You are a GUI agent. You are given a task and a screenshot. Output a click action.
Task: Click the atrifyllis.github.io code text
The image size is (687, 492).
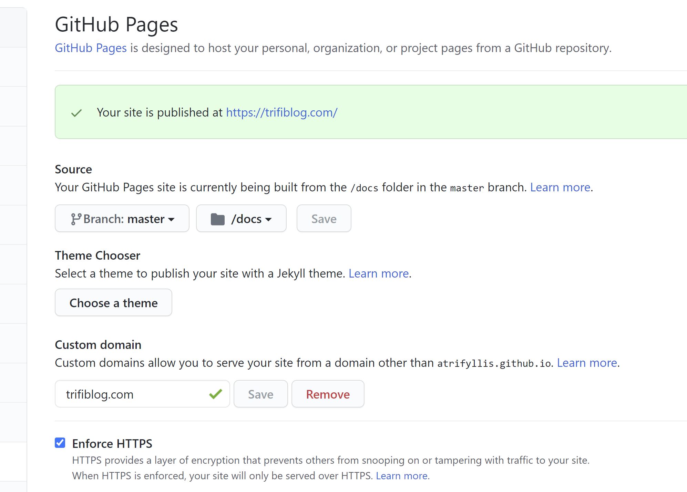(x=494, y=363)
